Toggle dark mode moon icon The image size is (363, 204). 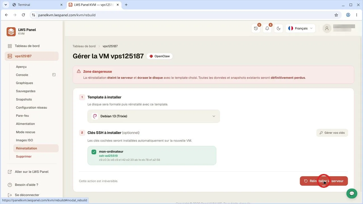coord(278,28)
